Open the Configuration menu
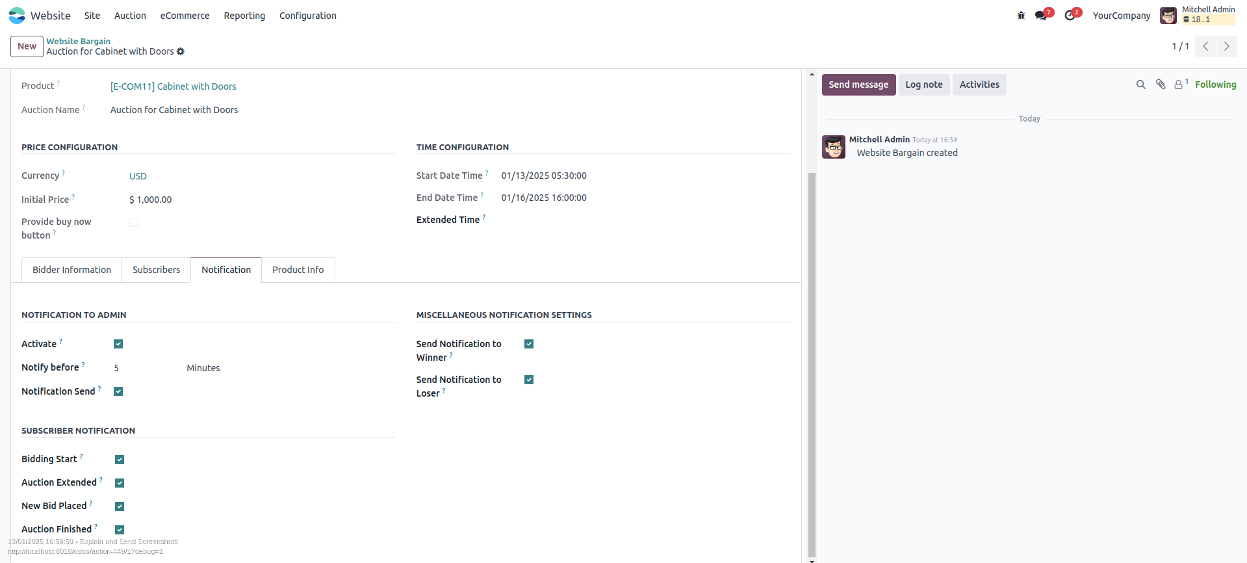The width and height of the screenshot is (1247, 563). pyautogui.click(x=308, y=16)
